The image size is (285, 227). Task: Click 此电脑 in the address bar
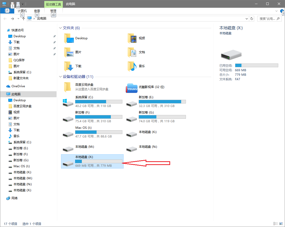click(42, 18)
